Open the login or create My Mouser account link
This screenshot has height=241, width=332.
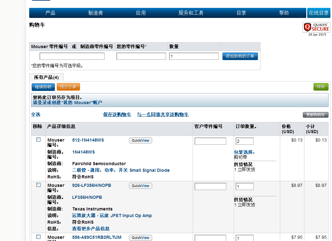pos(67,103)
